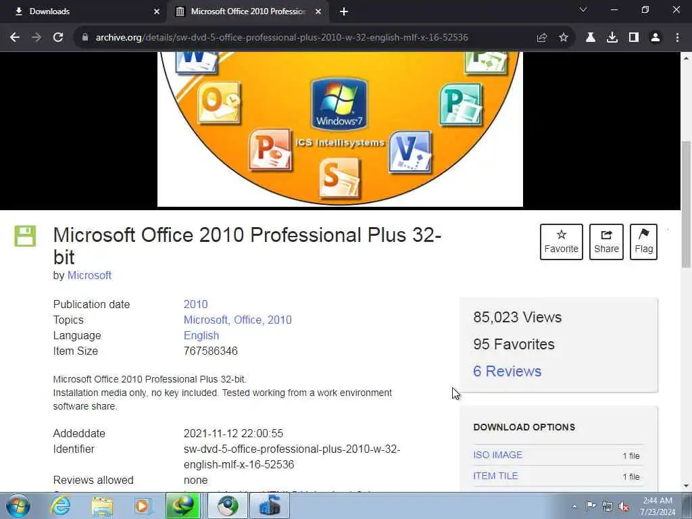
Task: Bookmark this page with the star icon
Action: click(564, 38)
